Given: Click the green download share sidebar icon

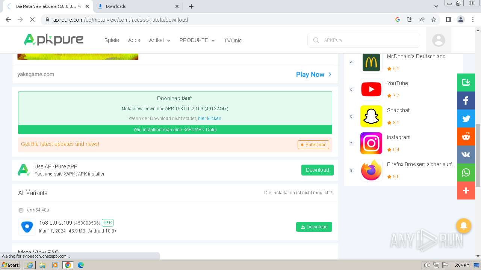Looking at the screenshot, I should tap(466, 82).
